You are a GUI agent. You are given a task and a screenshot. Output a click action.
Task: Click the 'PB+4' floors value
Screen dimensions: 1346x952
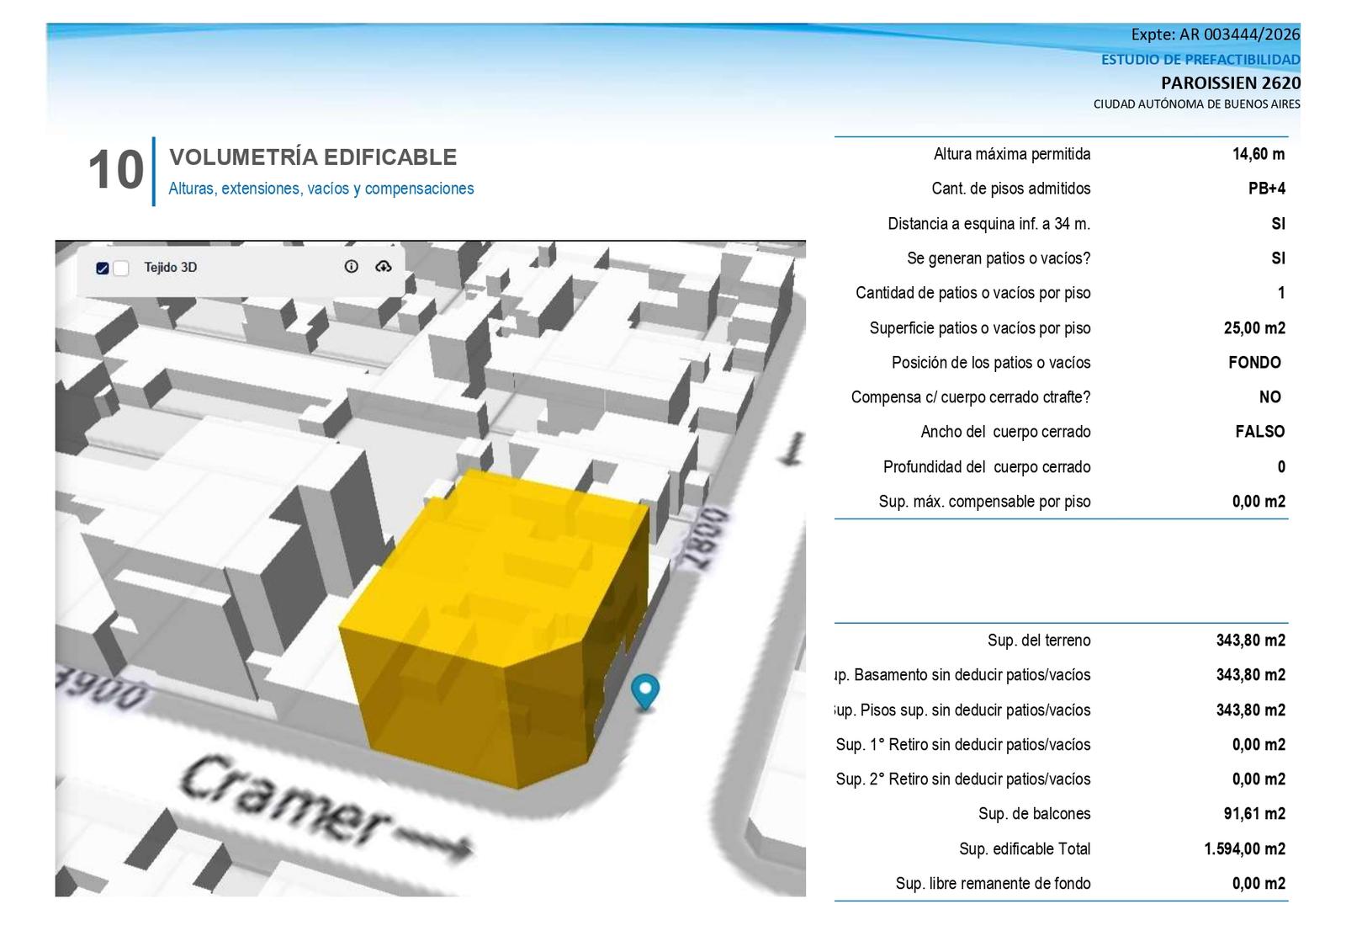click(x=1267, y=189)
